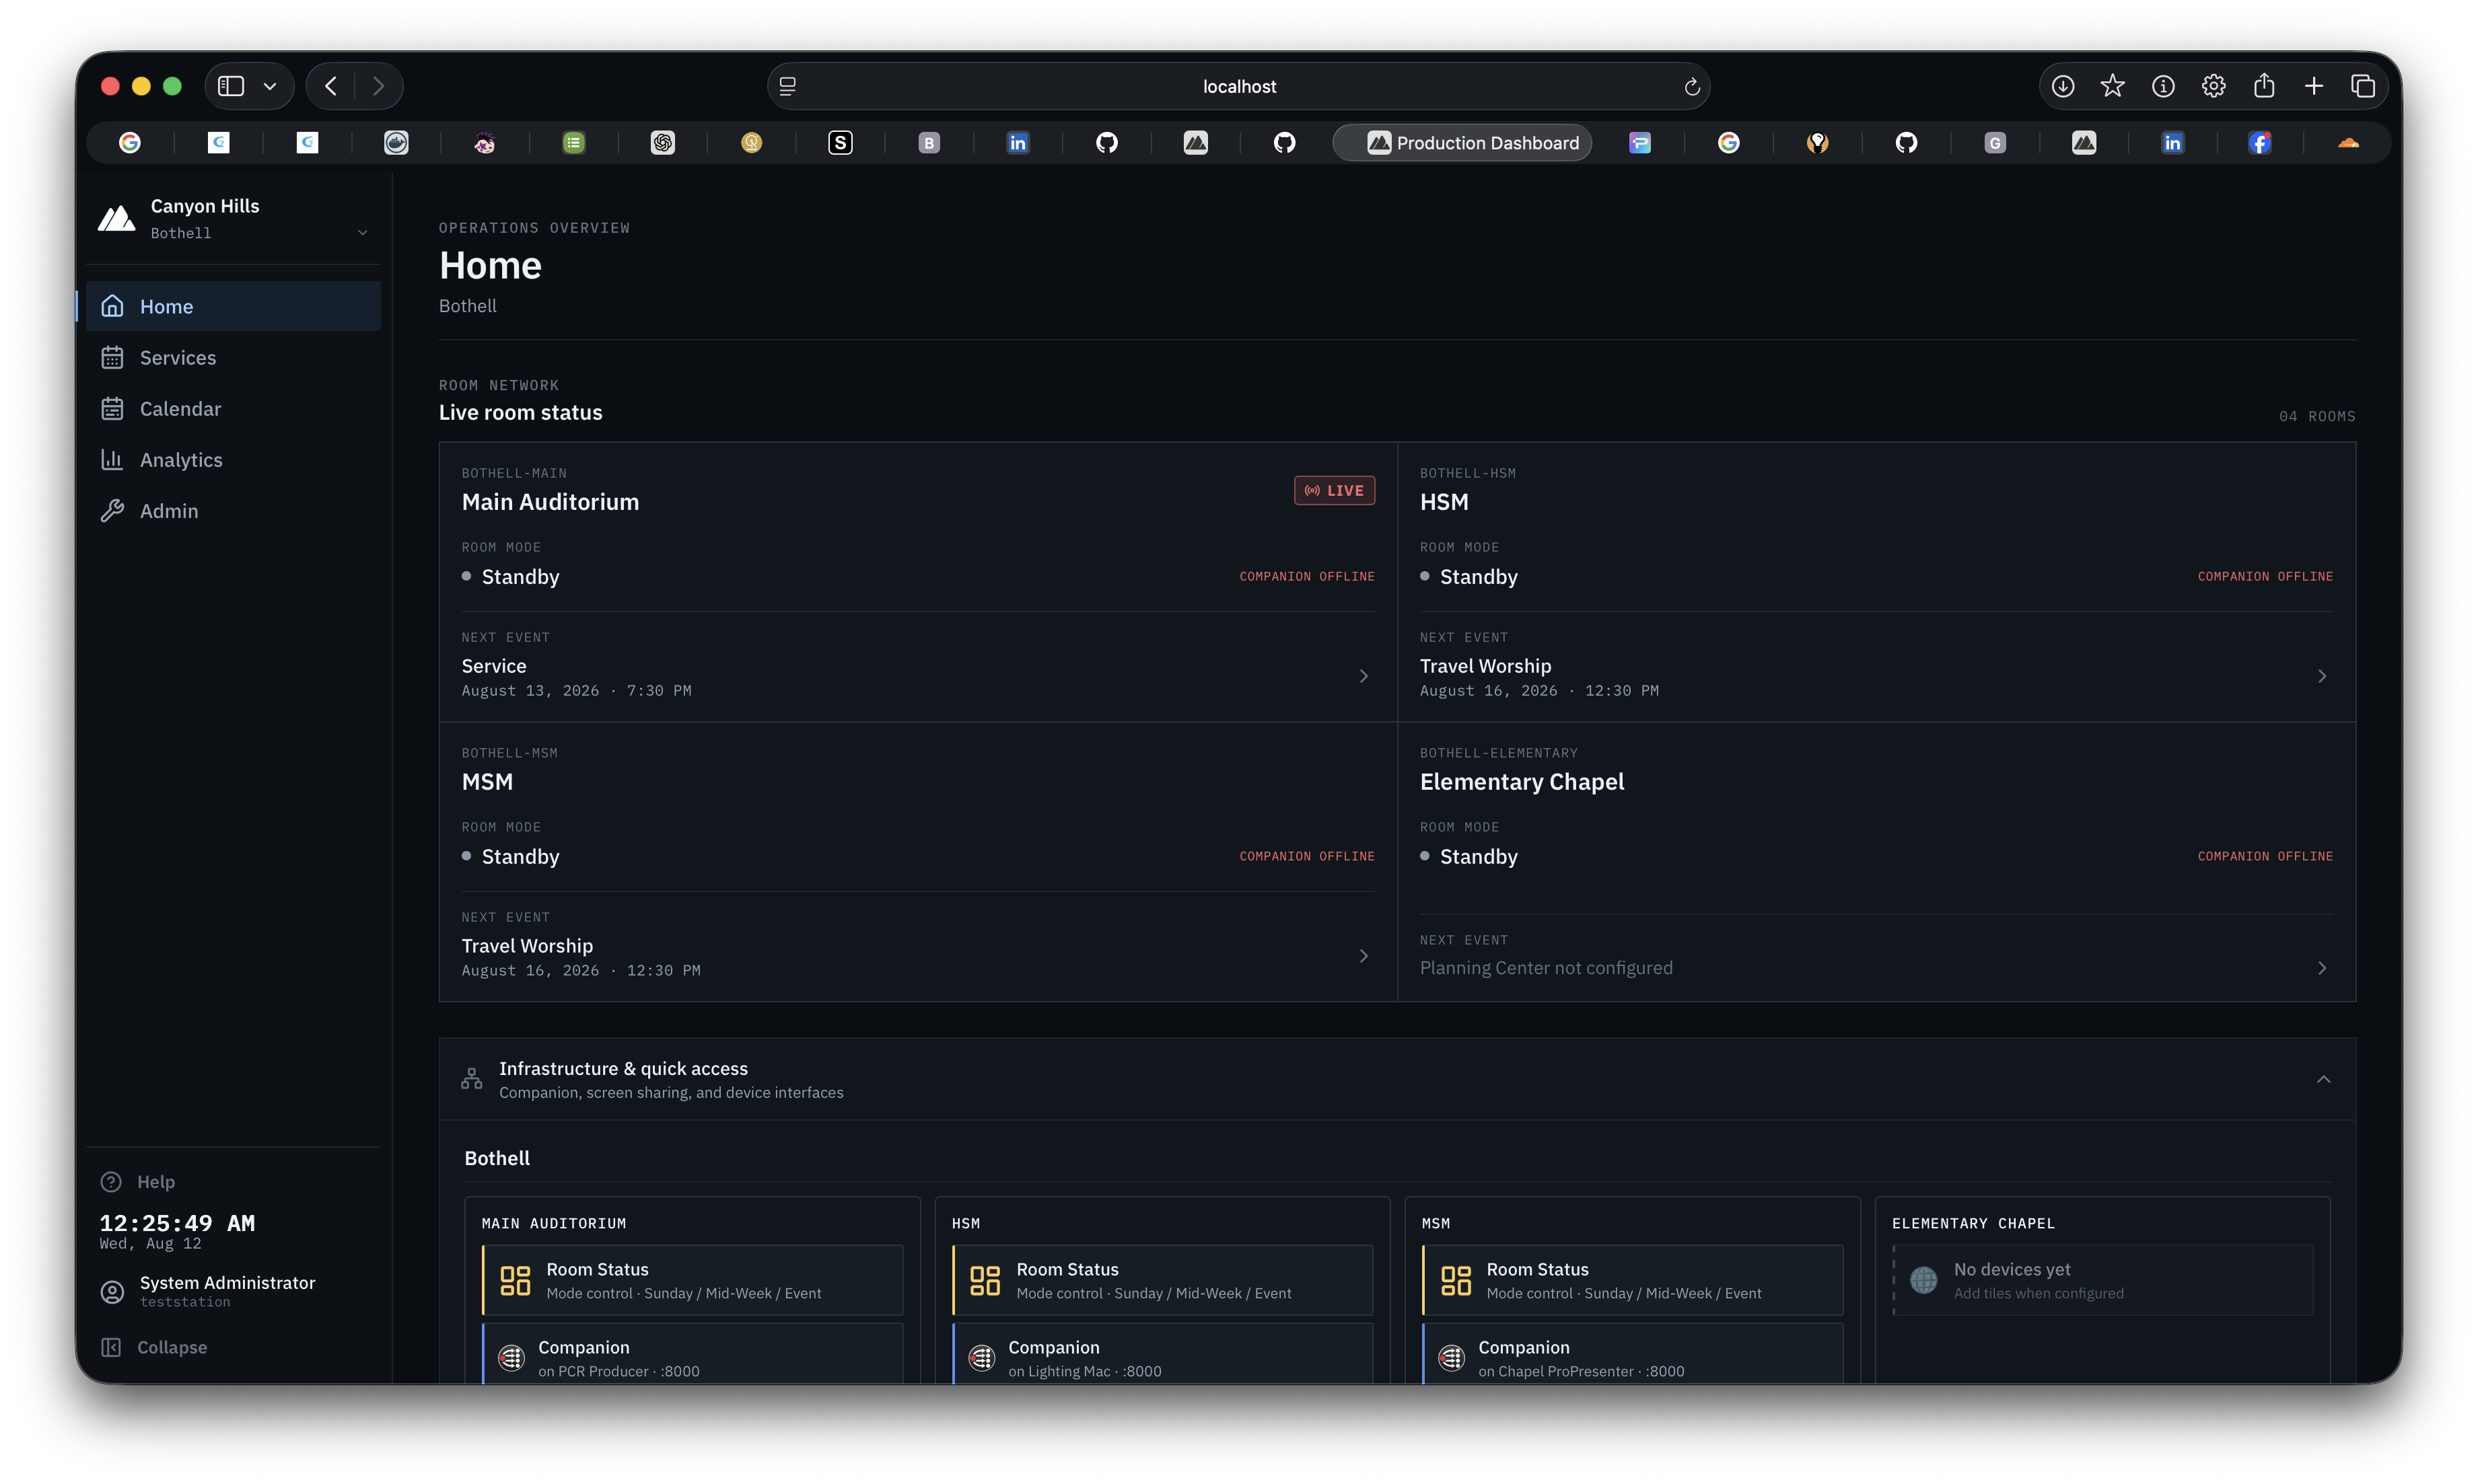The width and height of the screenshot is (2478, 1484).
Task: Click the LIVE badge on Main Auditorium
Action: (1333, 490)
